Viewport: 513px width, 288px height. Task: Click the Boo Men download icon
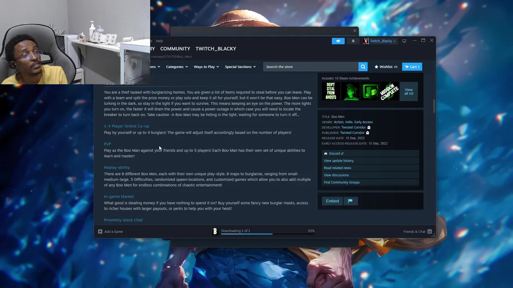(x=215, y=231)
